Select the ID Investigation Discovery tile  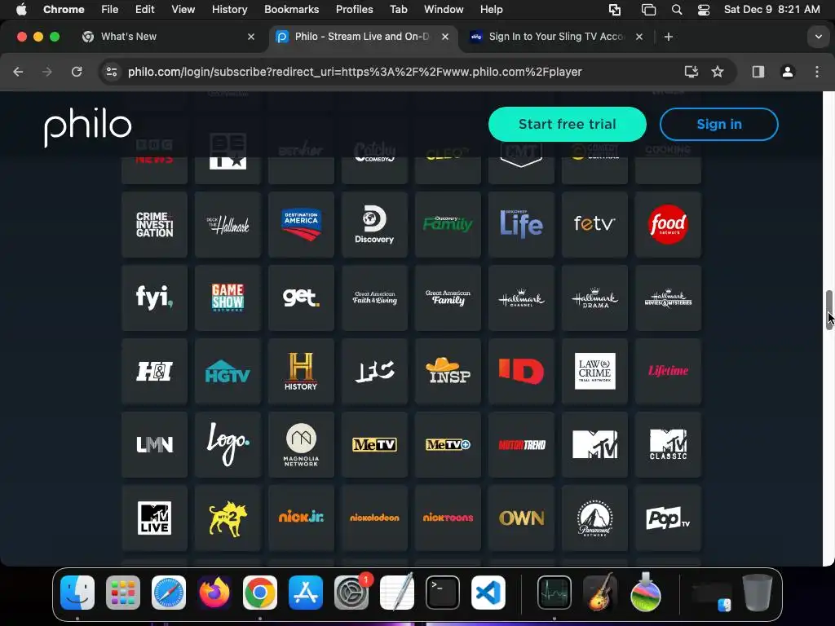coord(521,372)
